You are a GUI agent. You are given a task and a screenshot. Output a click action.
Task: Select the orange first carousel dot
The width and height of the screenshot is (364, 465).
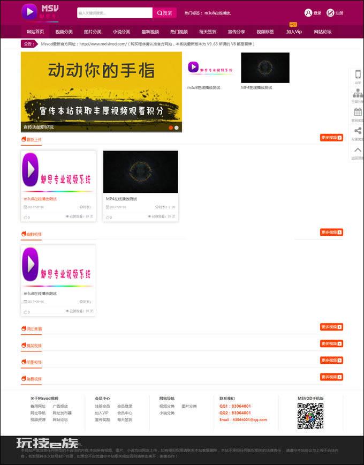pyautogui.click(x=171, y=127)
